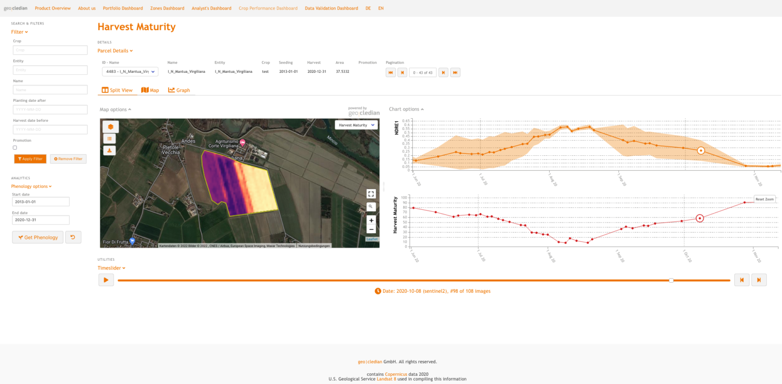Expand the Parcel Details section
This screenshot has width=782, height=384.
(x=115, y=50)
